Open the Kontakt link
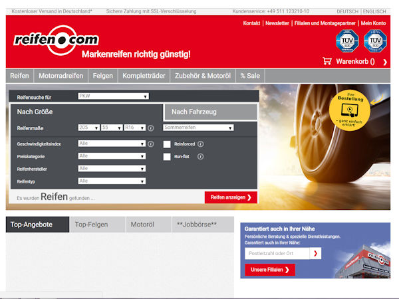Screen dimensions: 399x299 251,23
